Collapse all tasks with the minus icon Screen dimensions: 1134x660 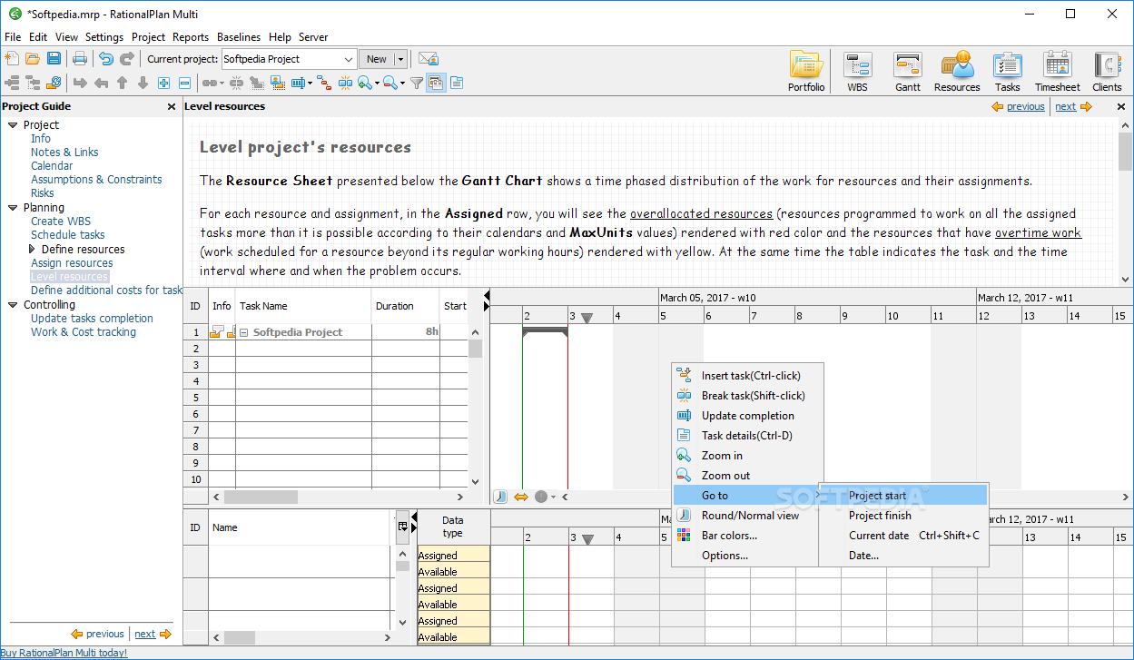(x=184, y=83)
